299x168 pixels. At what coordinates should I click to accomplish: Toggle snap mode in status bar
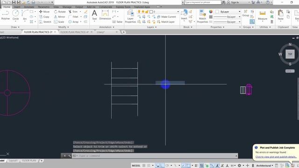point(149,166)
